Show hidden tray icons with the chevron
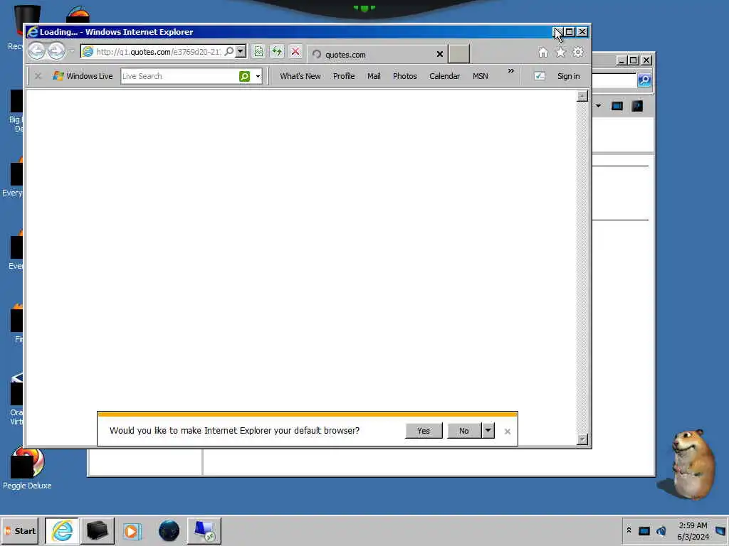 629,530
